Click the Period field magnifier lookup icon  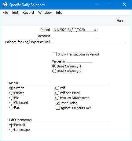[96, 29]
